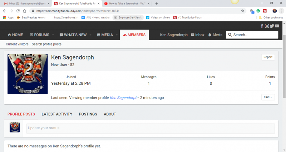Open the Twitter social icon

[x=272, y=26]
